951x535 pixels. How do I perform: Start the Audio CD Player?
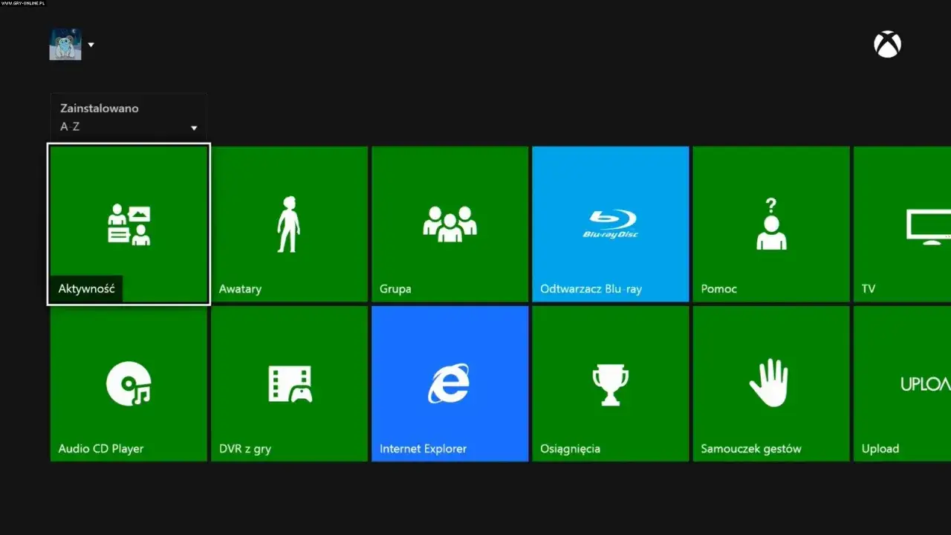pyautogui.click(x=129, y=383)
